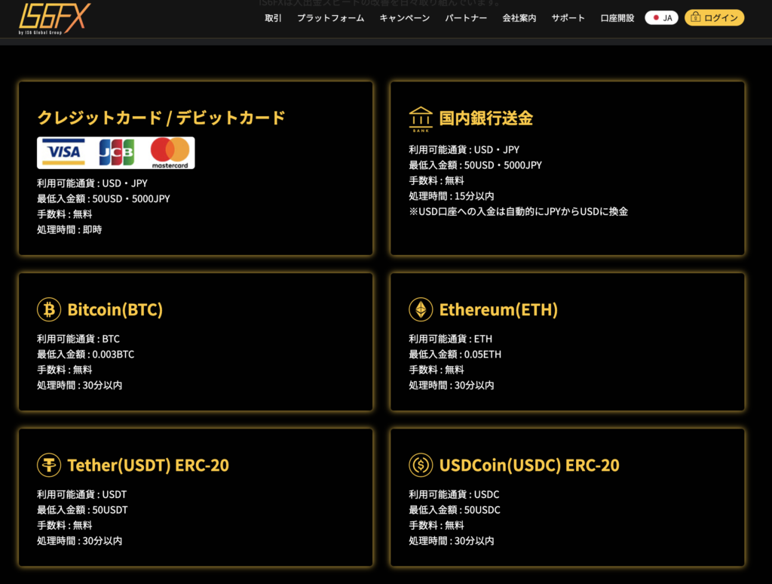772x584 pixels.
Task: Click 手数料 : 無料 in Bitcoin card
Action: pyautogui.click(x=65, y=370)
